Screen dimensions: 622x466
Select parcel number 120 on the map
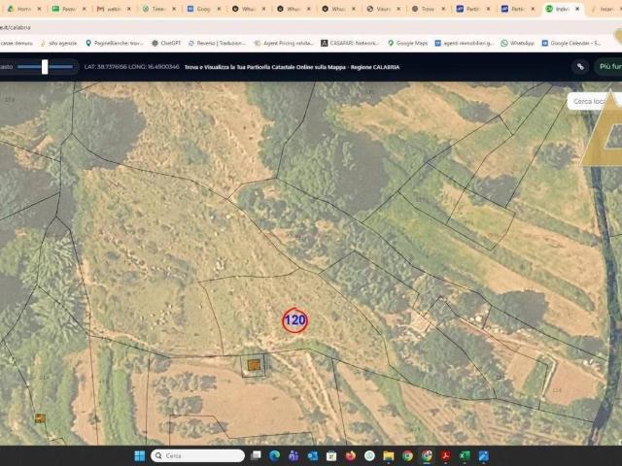tap(295, 320)
